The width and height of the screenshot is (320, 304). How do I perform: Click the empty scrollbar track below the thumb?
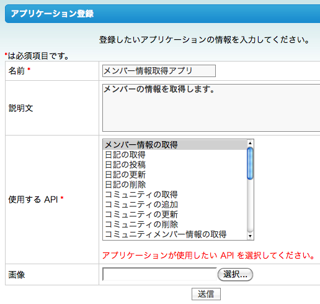coord(250,206)
